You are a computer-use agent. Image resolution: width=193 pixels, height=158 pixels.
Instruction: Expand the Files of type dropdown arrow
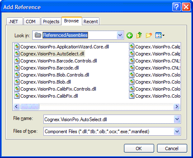pyautogui.click(x=177, y=132)
